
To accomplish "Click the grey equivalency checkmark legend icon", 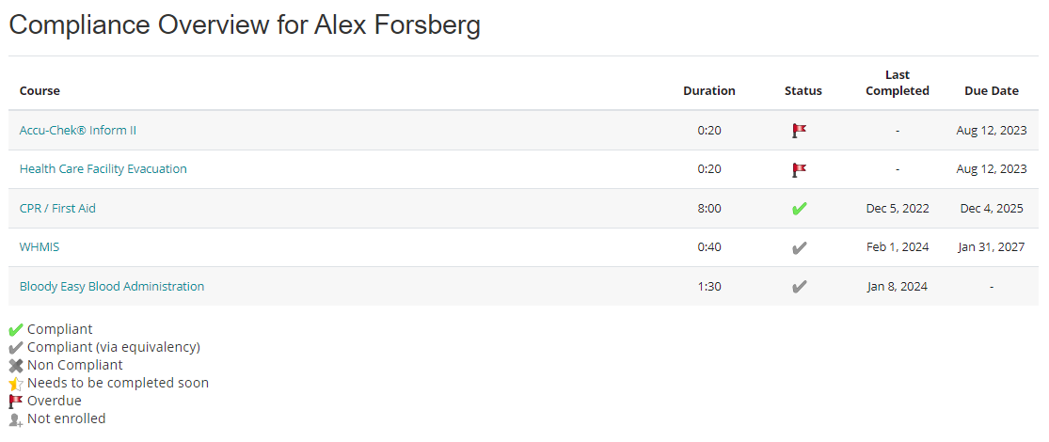I will pyautogui.click(x=16, y=348).
